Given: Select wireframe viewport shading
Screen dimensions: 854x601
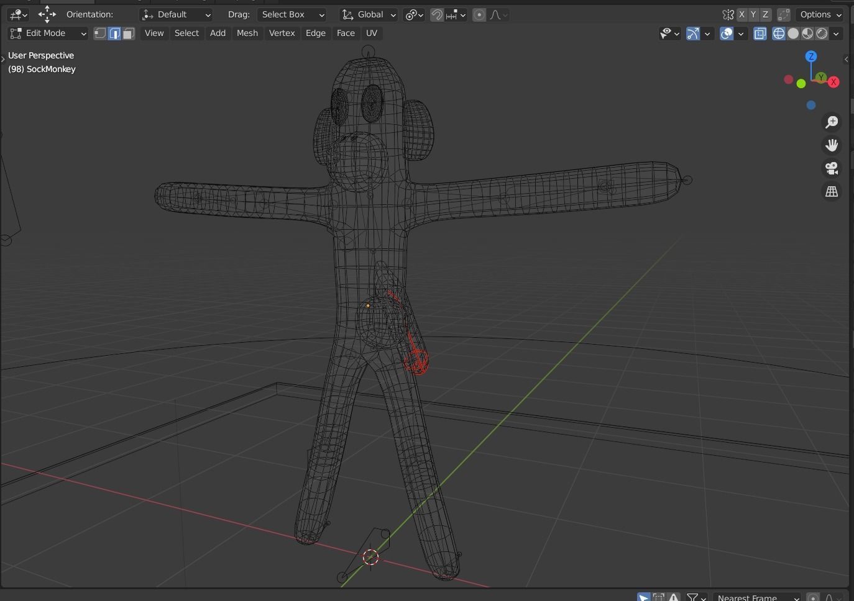Looking at the screenshot, I should tap(779, 34).
